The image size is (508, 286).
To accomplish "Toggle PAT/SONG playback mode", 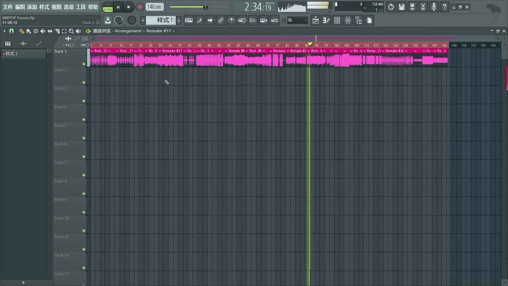I will [108, 7].
